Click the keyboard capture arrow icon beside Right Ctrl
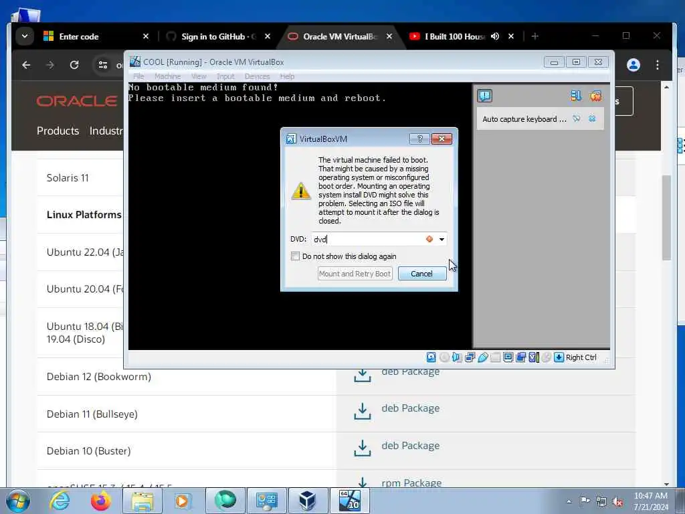The image size is (685, 514). pos(559,357)
